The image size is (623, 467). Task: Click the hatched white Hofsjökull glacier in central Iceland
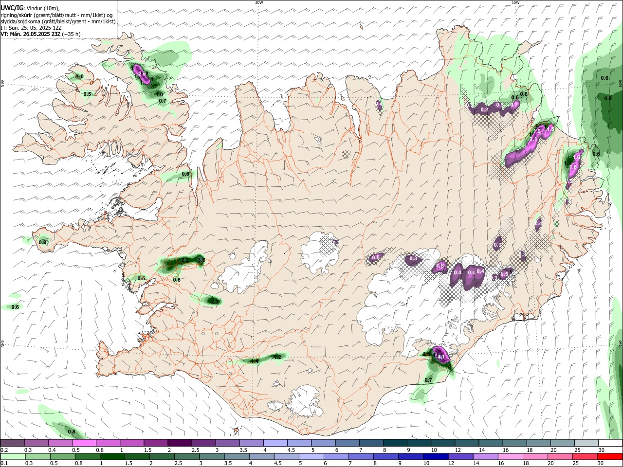pos(320,253)
